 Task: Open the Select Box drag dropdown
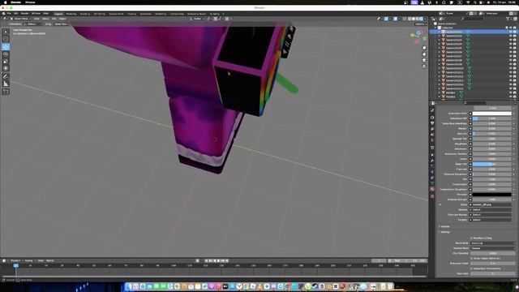(x=62, y=24)
